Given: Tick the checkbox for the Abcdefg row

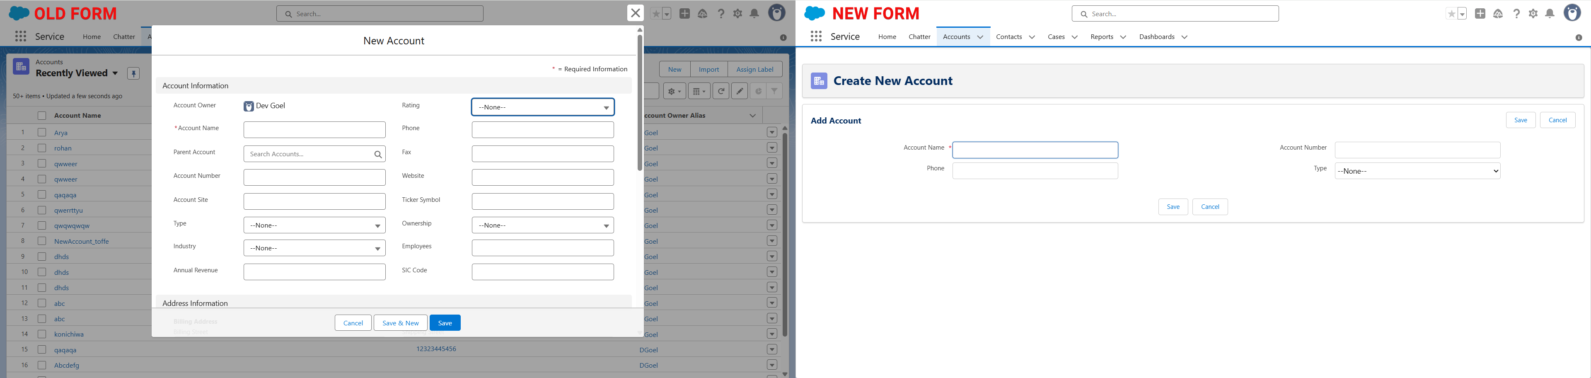Looking at the screenshot, I should click(x=42, y=365).
